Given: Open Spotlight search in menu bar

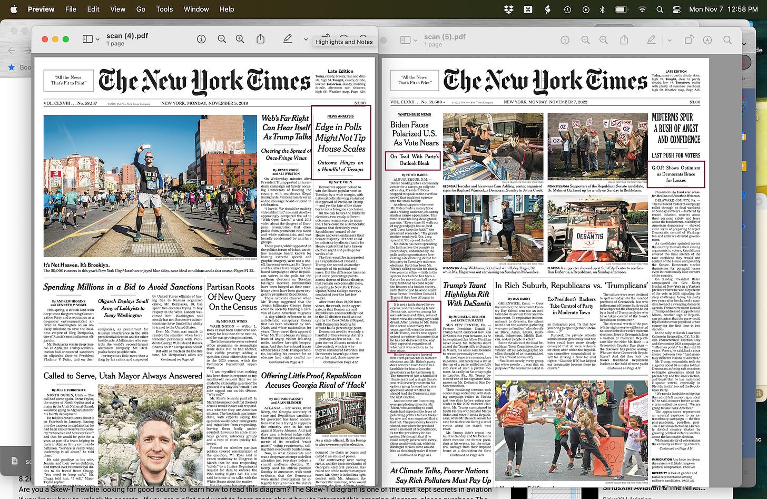Looking at the screenshot, I should (x=660, y=9).
